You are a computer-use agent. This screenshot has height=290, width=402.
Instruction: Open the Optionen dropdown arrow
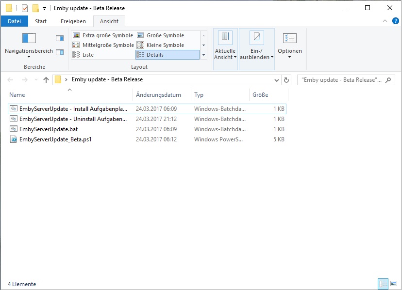pyautogui.click(x=290, y=57)
